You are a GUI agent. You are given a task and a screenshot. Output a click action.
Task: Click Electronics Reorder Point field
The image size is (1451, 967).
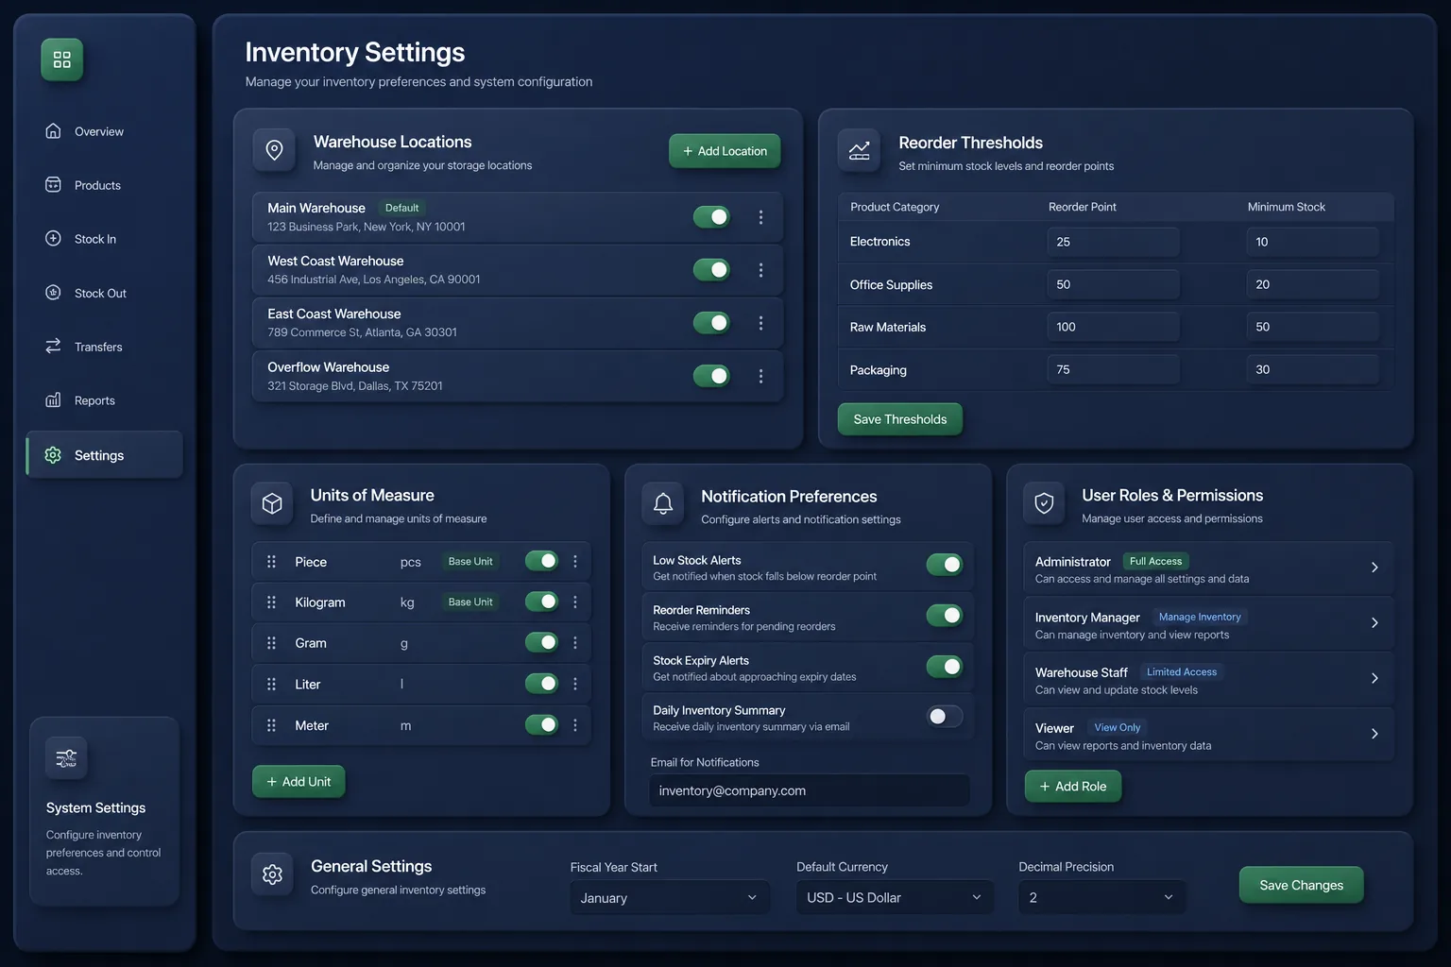pos(1113,242)
